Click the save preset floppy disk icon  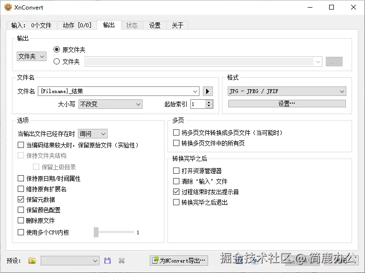[107, 261]
